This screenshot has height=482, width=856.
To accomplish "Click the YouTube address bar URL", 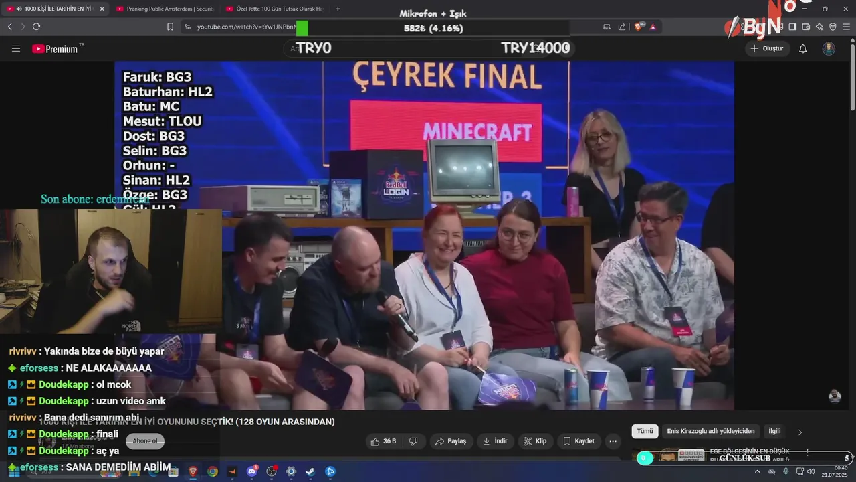I will (x=246, y=27).
